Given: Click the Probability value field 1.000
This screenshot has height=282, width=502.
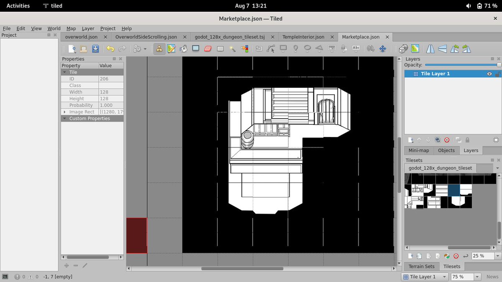Looking at the screenshot, I should click(111, 105).
